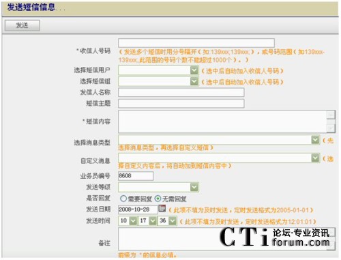
Task: Open the hour dropdown showing 10
Action: pyautogui.click(x=133, y=220)
